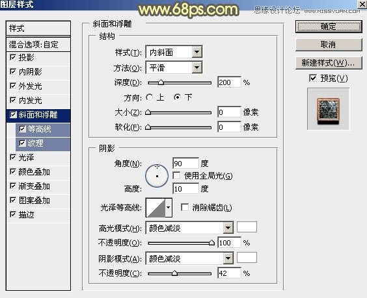Toggle the 等高线 checkbox
This screenshot has width=367, height=298.
click(x=23, y=129)
